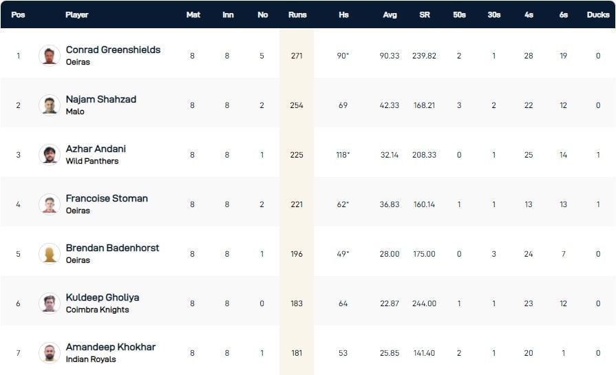Sort by SR column header

point(425,14)
